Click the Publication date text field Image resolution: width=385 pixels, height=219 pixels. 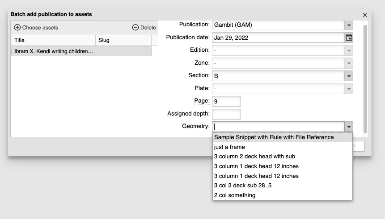point(278,37)
